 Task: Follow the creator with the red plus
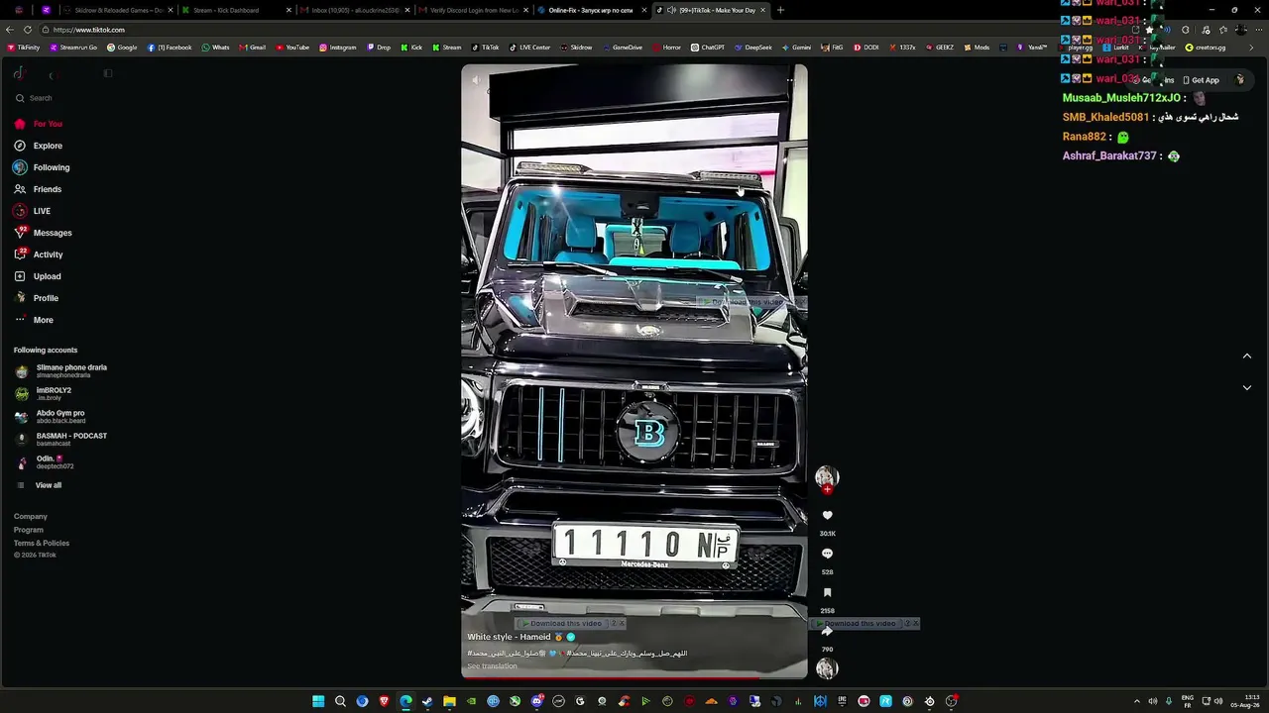827,489
